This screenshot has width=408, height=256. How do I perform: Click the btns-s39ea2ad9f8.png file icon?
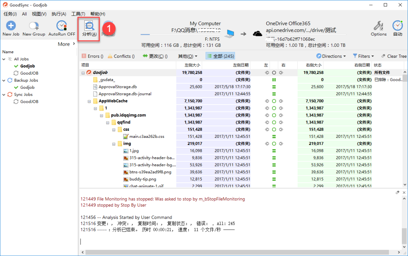126,172
